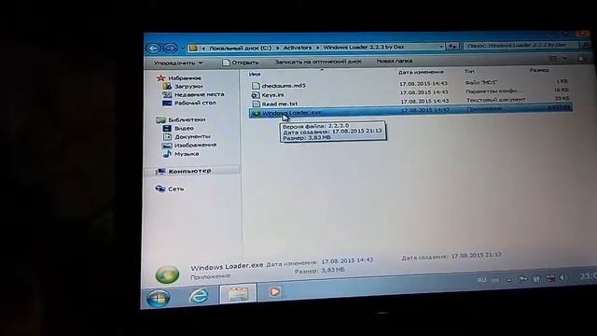This screenshot has width=597, height=336.
Task: Sort by the Тип column header
Action: click(469, 71)
